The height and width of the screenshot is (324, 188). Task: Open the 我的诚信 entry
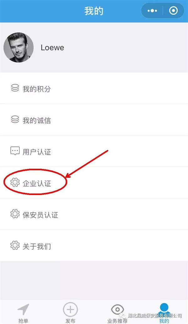point(94,120)
